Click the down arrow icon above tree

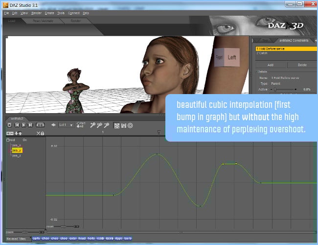click(17, 133)
